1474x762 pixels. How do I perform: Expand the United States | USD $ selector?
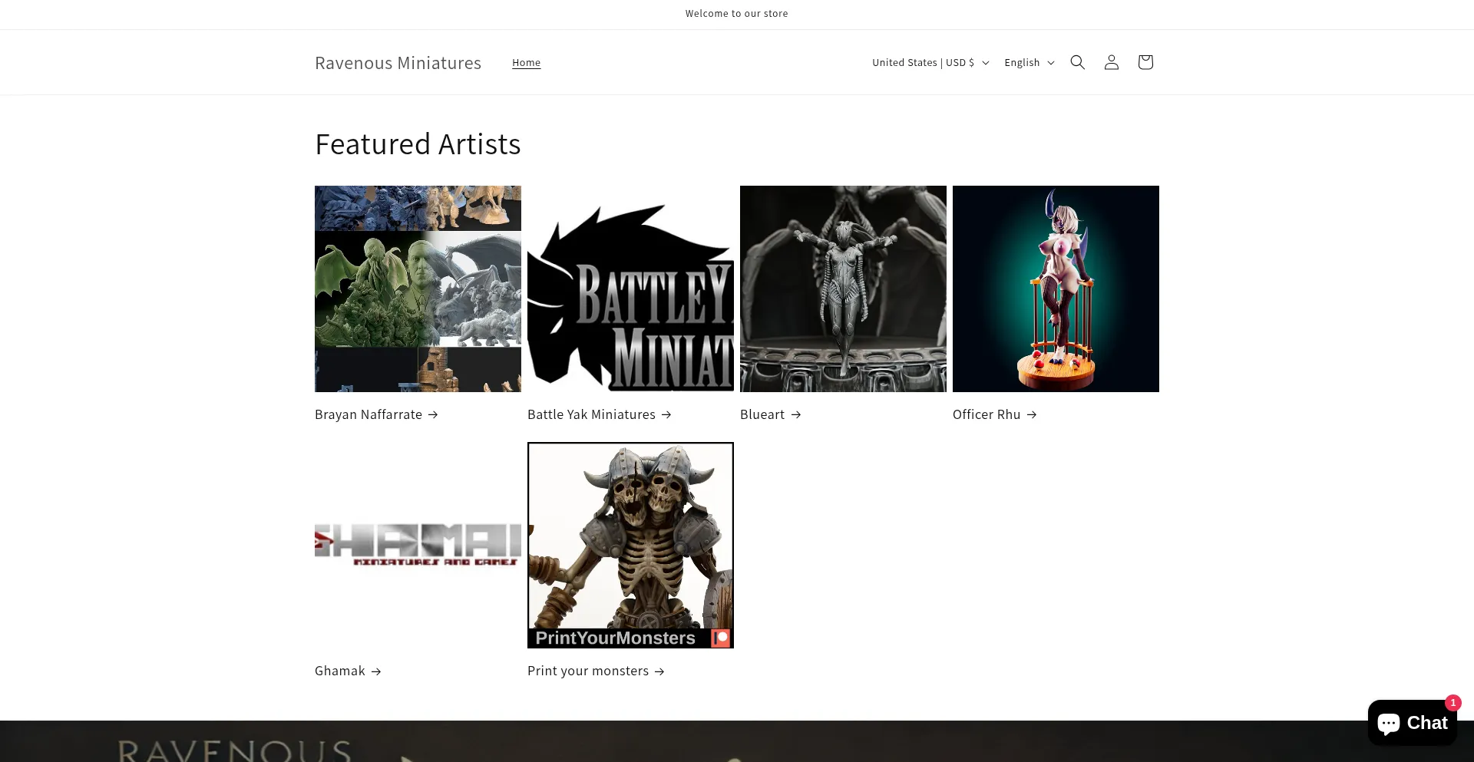[x=930, y=62]
